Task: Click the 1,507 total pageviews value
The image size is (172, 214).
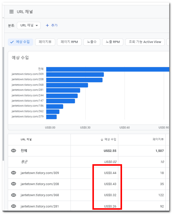Action: [x=160, y=151]
